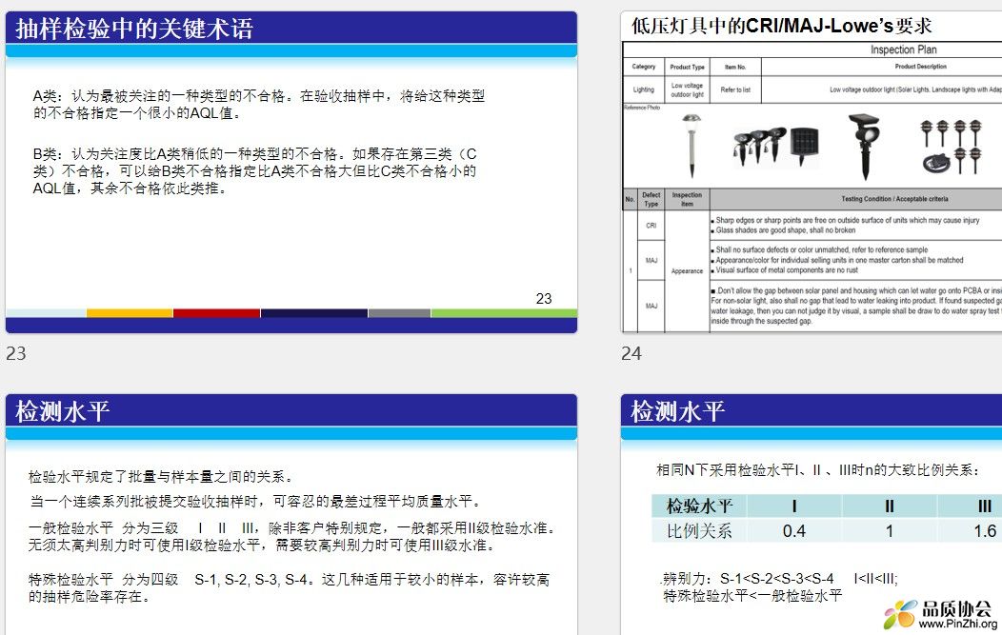
Task: Click the 一般检验水平 分为三级 paragraph
Action: click(x=291, y=537)
